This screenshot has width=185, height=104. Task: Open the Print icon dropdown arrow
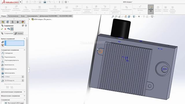[47, 2]
